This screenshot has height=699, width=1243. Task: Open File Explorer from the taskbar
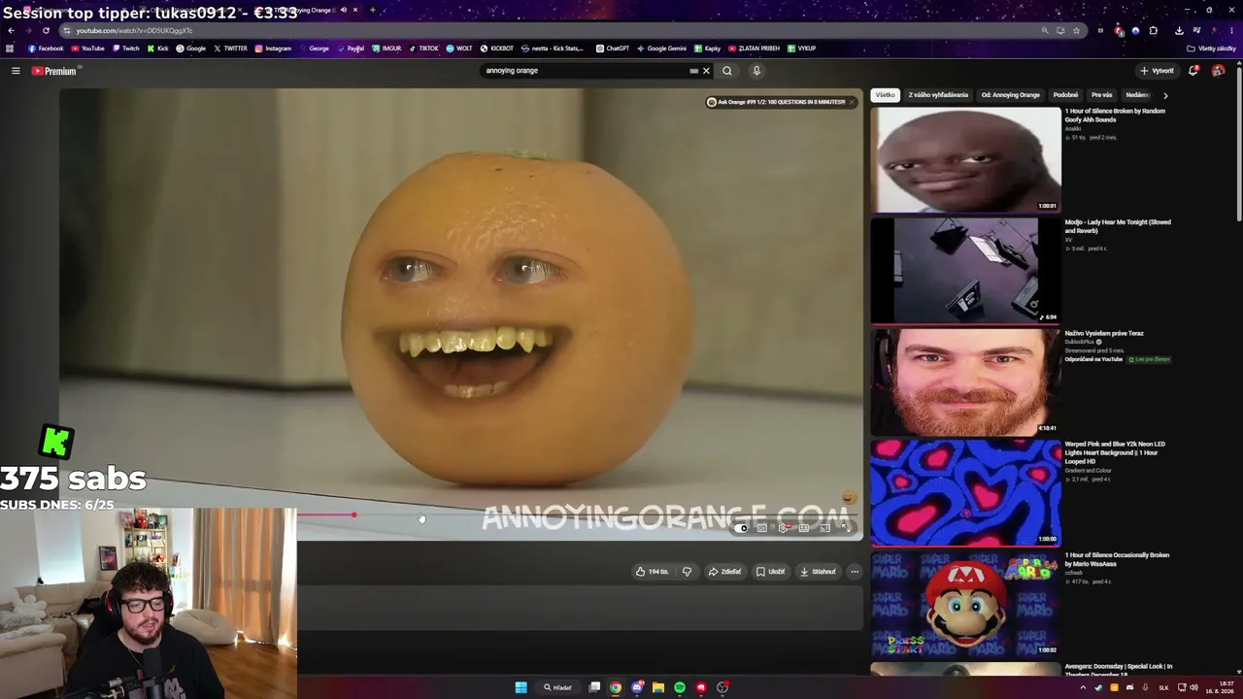pos(658,687)
